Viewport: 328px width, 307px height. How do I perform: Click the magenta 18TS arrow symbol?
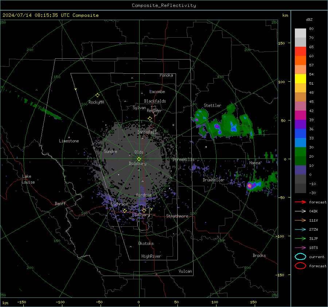[x=300, y=248]
